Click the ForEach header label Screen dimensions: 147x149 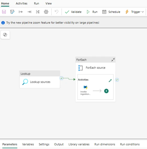click(x=81, y=60)
